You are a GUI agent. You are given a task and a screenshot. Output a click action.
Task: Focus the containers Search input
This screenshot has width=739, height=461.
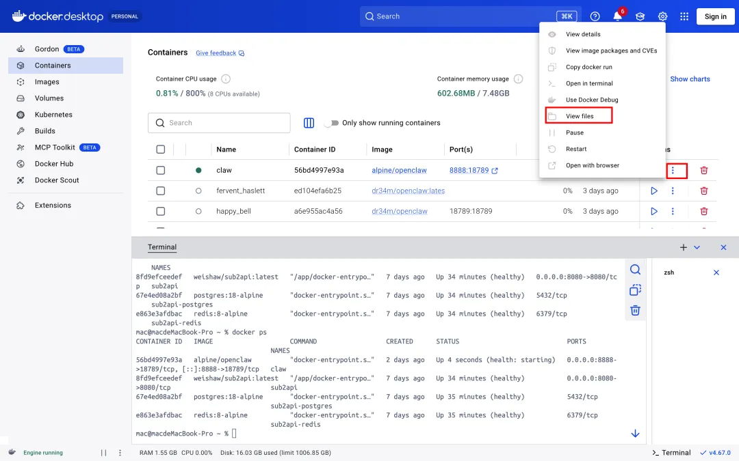coord(219,123)
